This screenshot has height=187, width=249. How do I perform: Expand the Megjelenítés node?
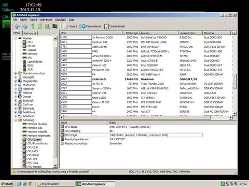[16, 81]
